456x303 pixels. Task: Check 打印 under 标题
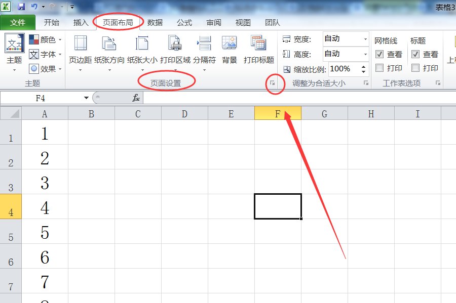[416, 68]
